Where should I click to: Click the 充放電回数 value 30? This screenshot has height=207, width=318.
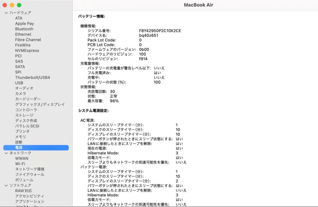click(x=112, y=92)
